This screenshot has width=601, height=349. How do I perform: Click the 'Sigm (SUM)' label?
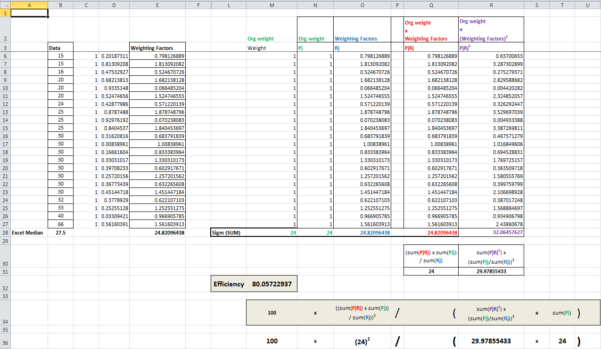click(x=226, y=233)
